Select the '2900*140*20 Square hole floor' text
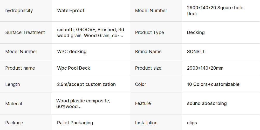Viewport: 260px width, 130px height. coord(215,11)
